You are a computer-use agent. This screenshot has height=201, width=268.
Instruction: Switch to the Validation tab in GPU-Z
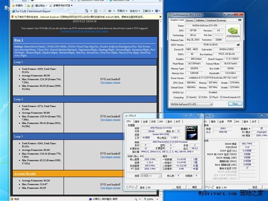pyautogui.click(x=200, y=20)
